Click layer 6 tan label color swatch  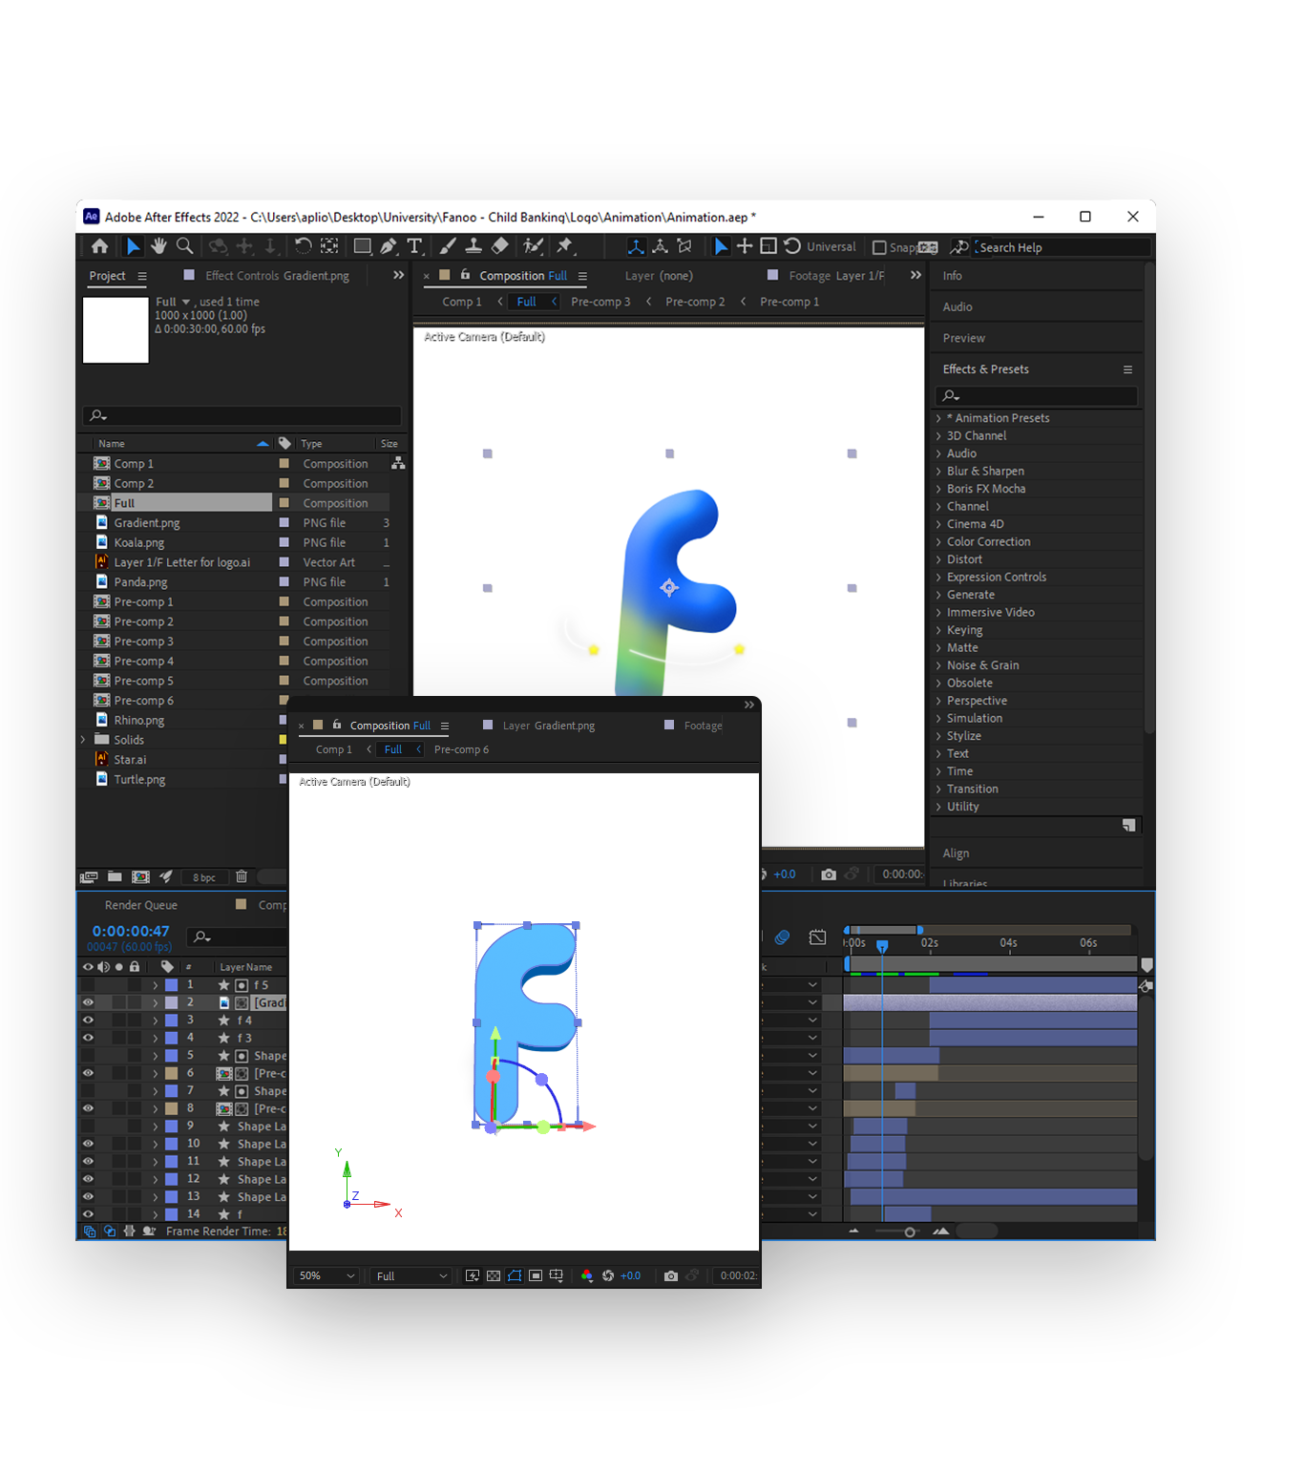[172, 1073]
